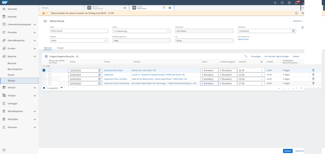The width and height of the screenshot is (325, 154).
Task: Open the search icon in header
Action: [275, 3]
